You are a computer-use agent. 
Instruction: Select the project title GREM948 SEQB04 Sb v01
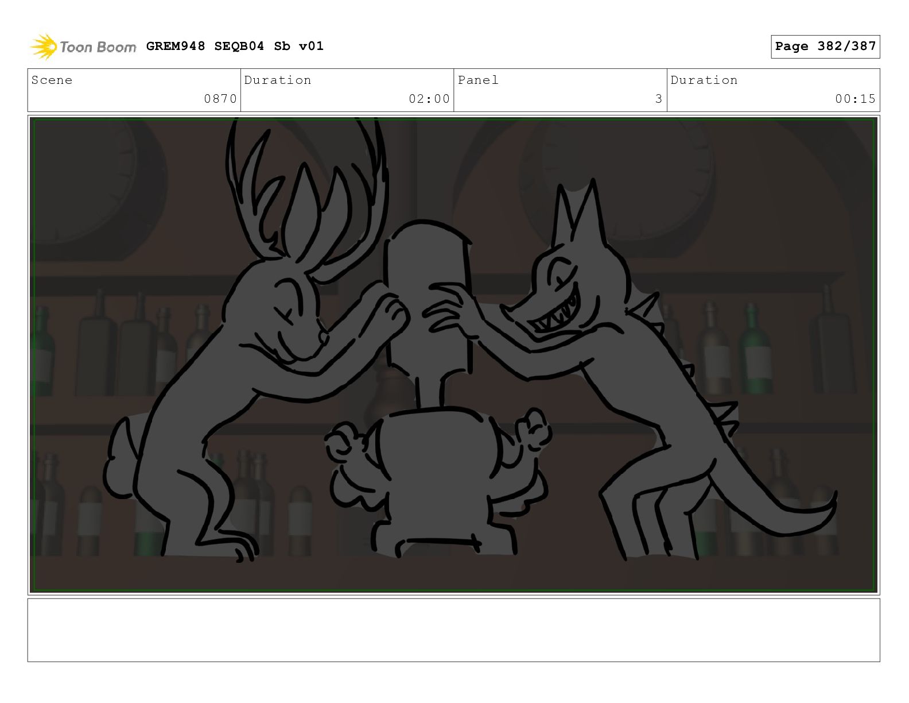[235, 46]
